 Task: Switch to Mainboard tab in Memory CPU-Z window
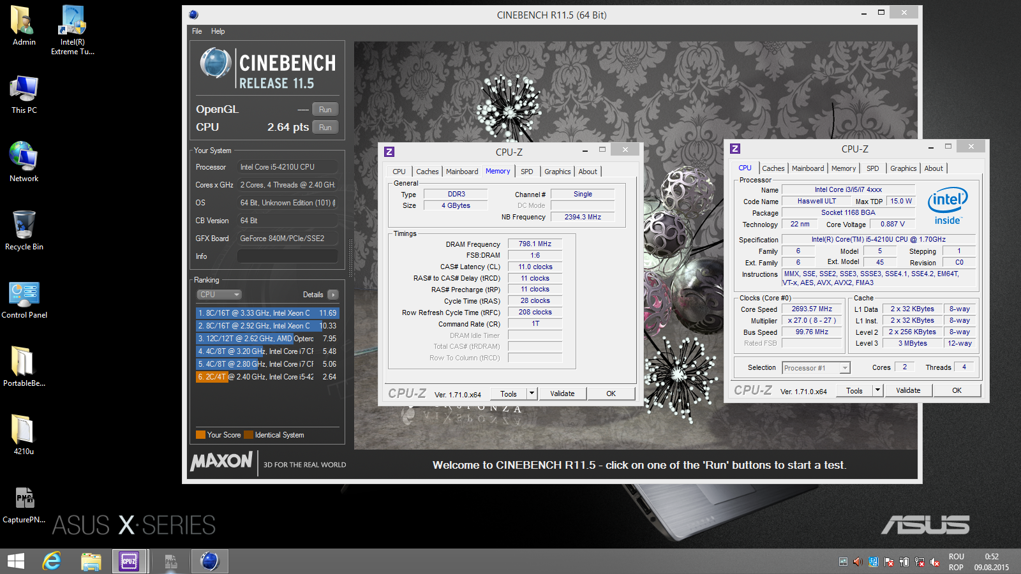[x=462, y=172]
